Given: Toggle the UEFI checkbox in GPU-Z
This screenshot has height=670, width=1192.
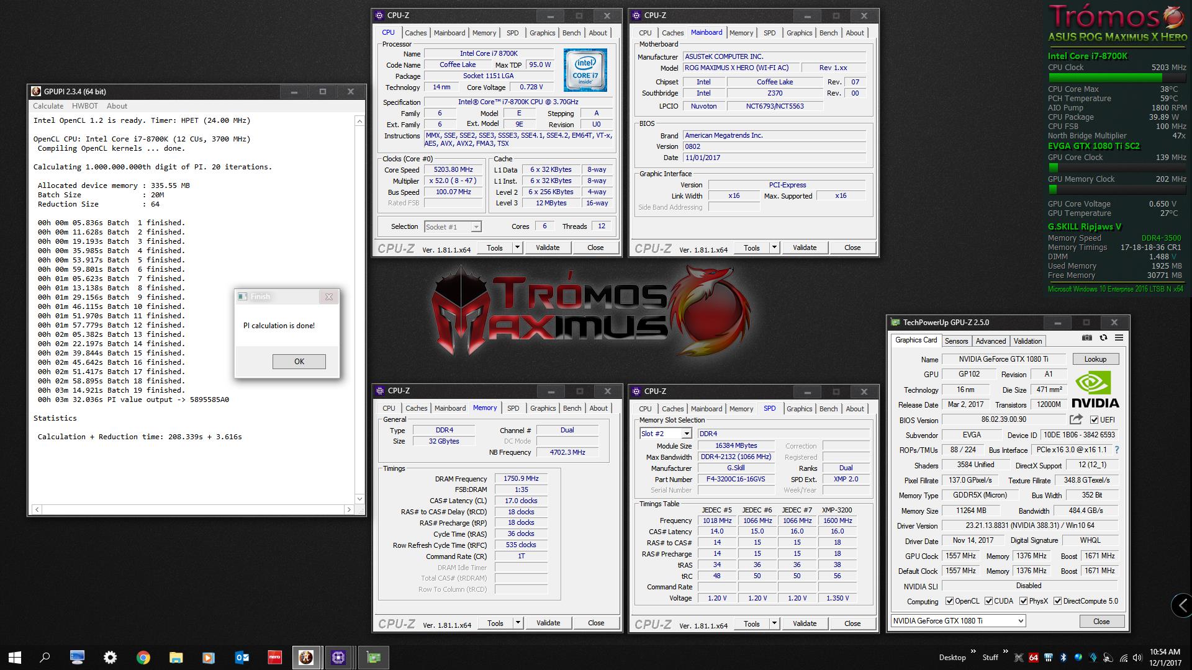Looking at the screenshot, I should click(x=1094, y=420).
